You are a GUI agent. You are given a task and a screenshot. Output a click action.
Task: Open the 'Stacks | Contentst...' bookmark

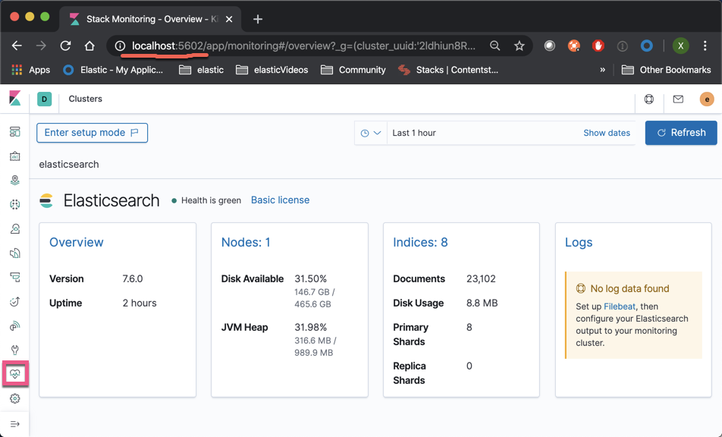[448, 70]
